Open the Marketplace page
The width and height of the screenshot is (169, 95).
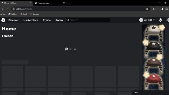[x=31, y=20]
